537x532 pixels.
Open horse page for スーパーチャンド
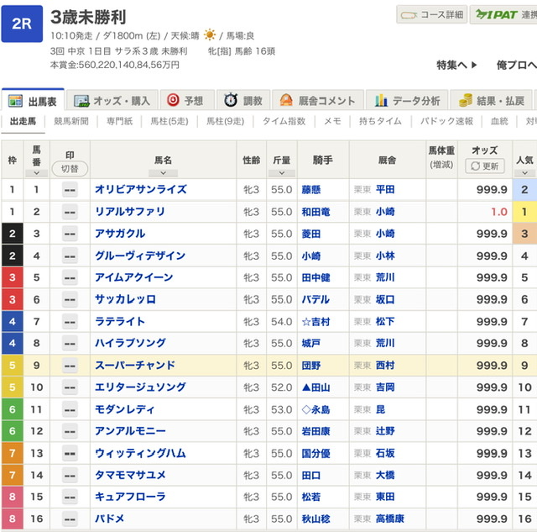pos(135,366)
